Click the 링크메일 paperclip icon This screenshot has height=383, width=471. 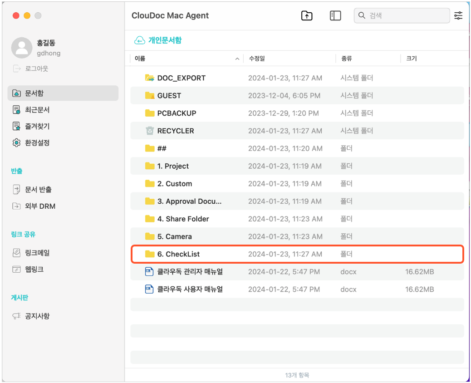(16, 253)
